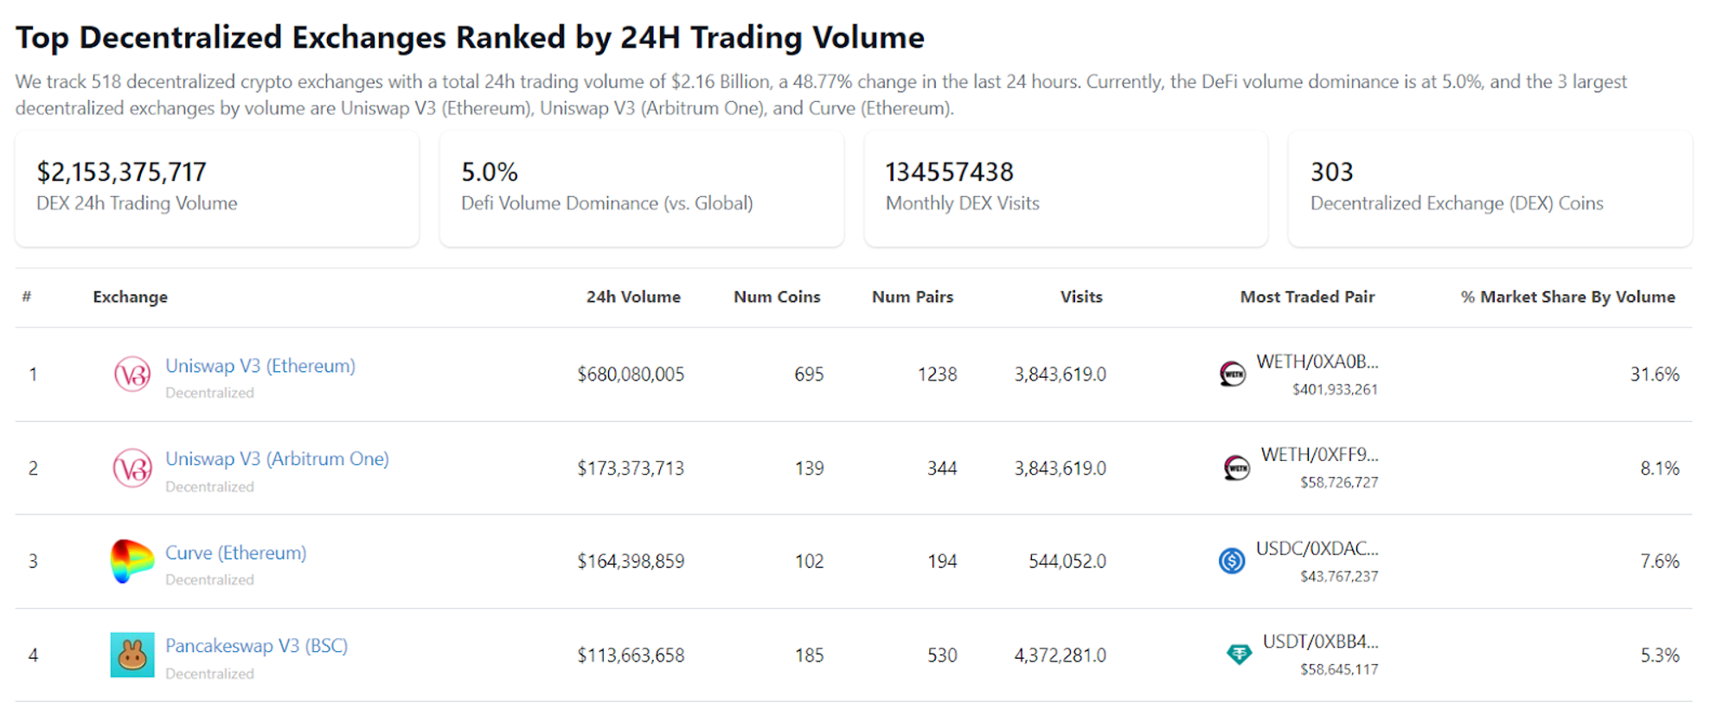Screen dimensions: 1730x703
Task: Click the Most Traded Pair header
Action: coord(1307,297)
